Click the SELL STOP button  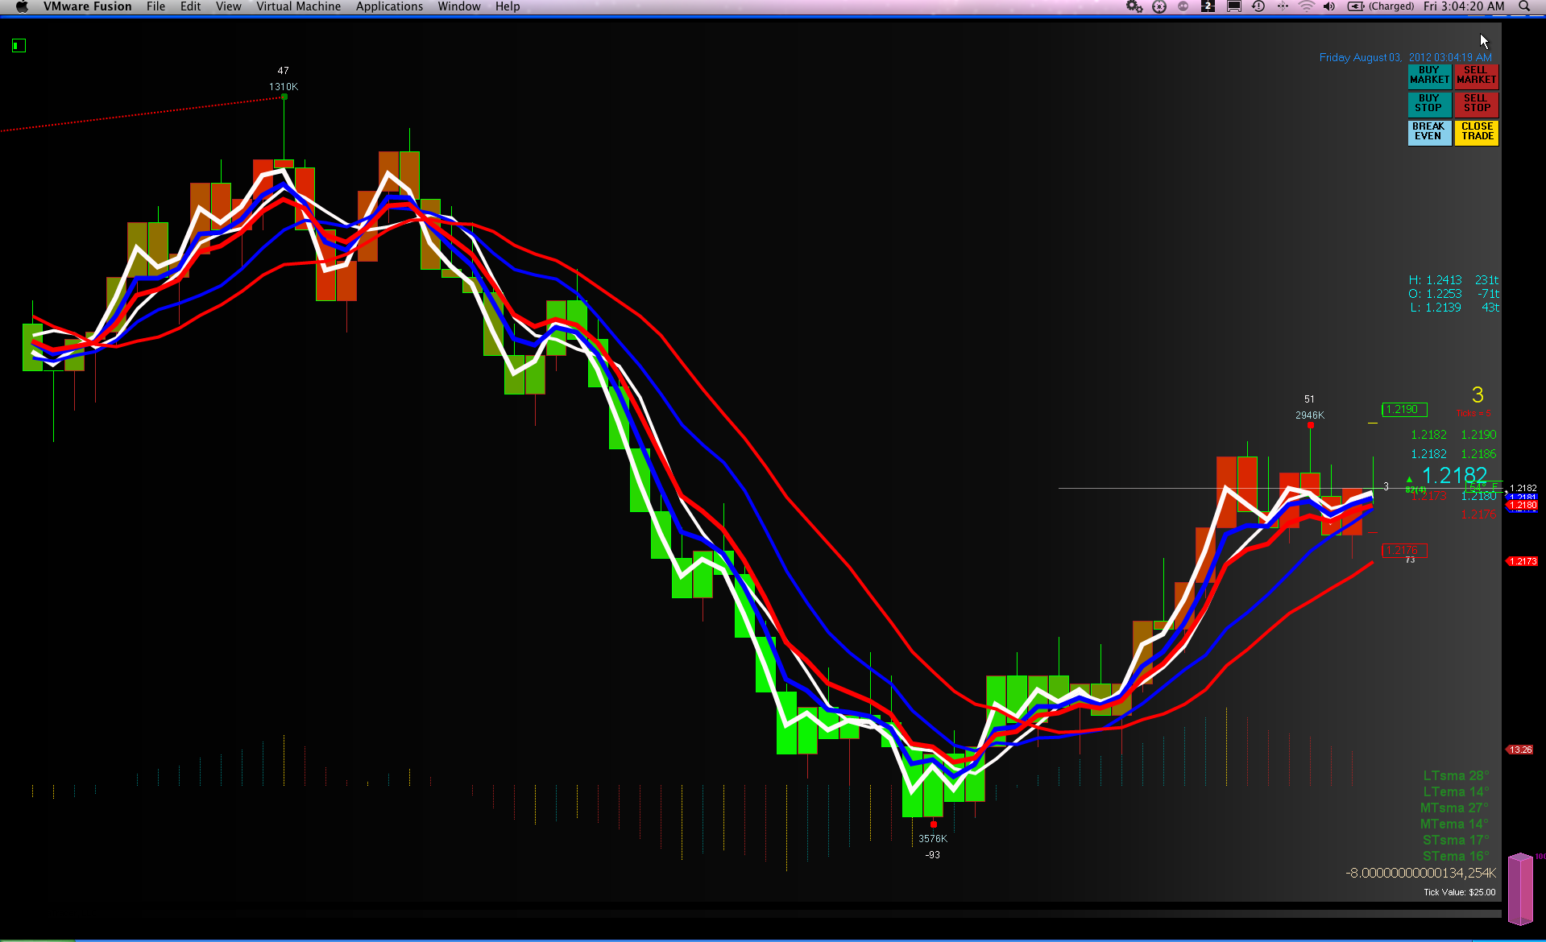(x=1476, y=104)
